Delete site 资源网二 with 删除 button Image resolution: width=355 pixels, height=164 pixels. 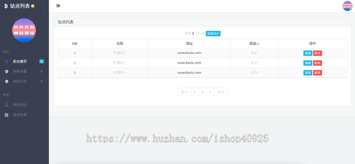point(318,63)
